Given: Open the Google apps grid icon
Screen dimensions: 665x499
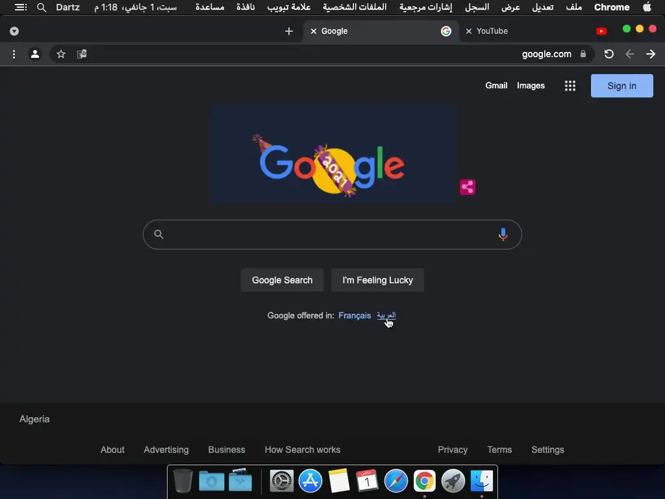Looking at the screenshot, I should (x=570, y=86).
